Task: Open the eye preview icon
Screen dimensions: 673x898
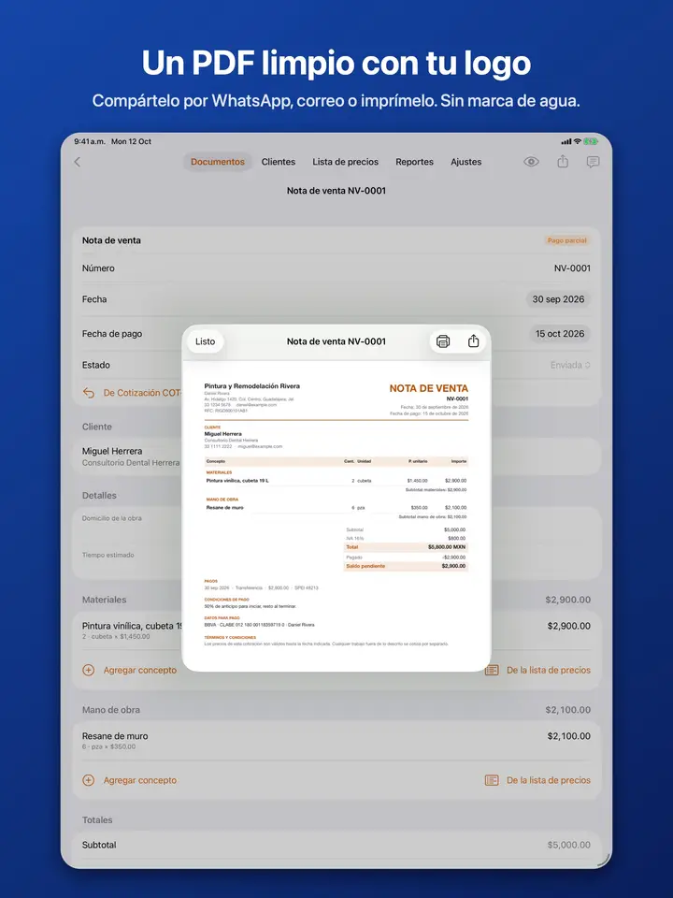Action: coord(531,162)
